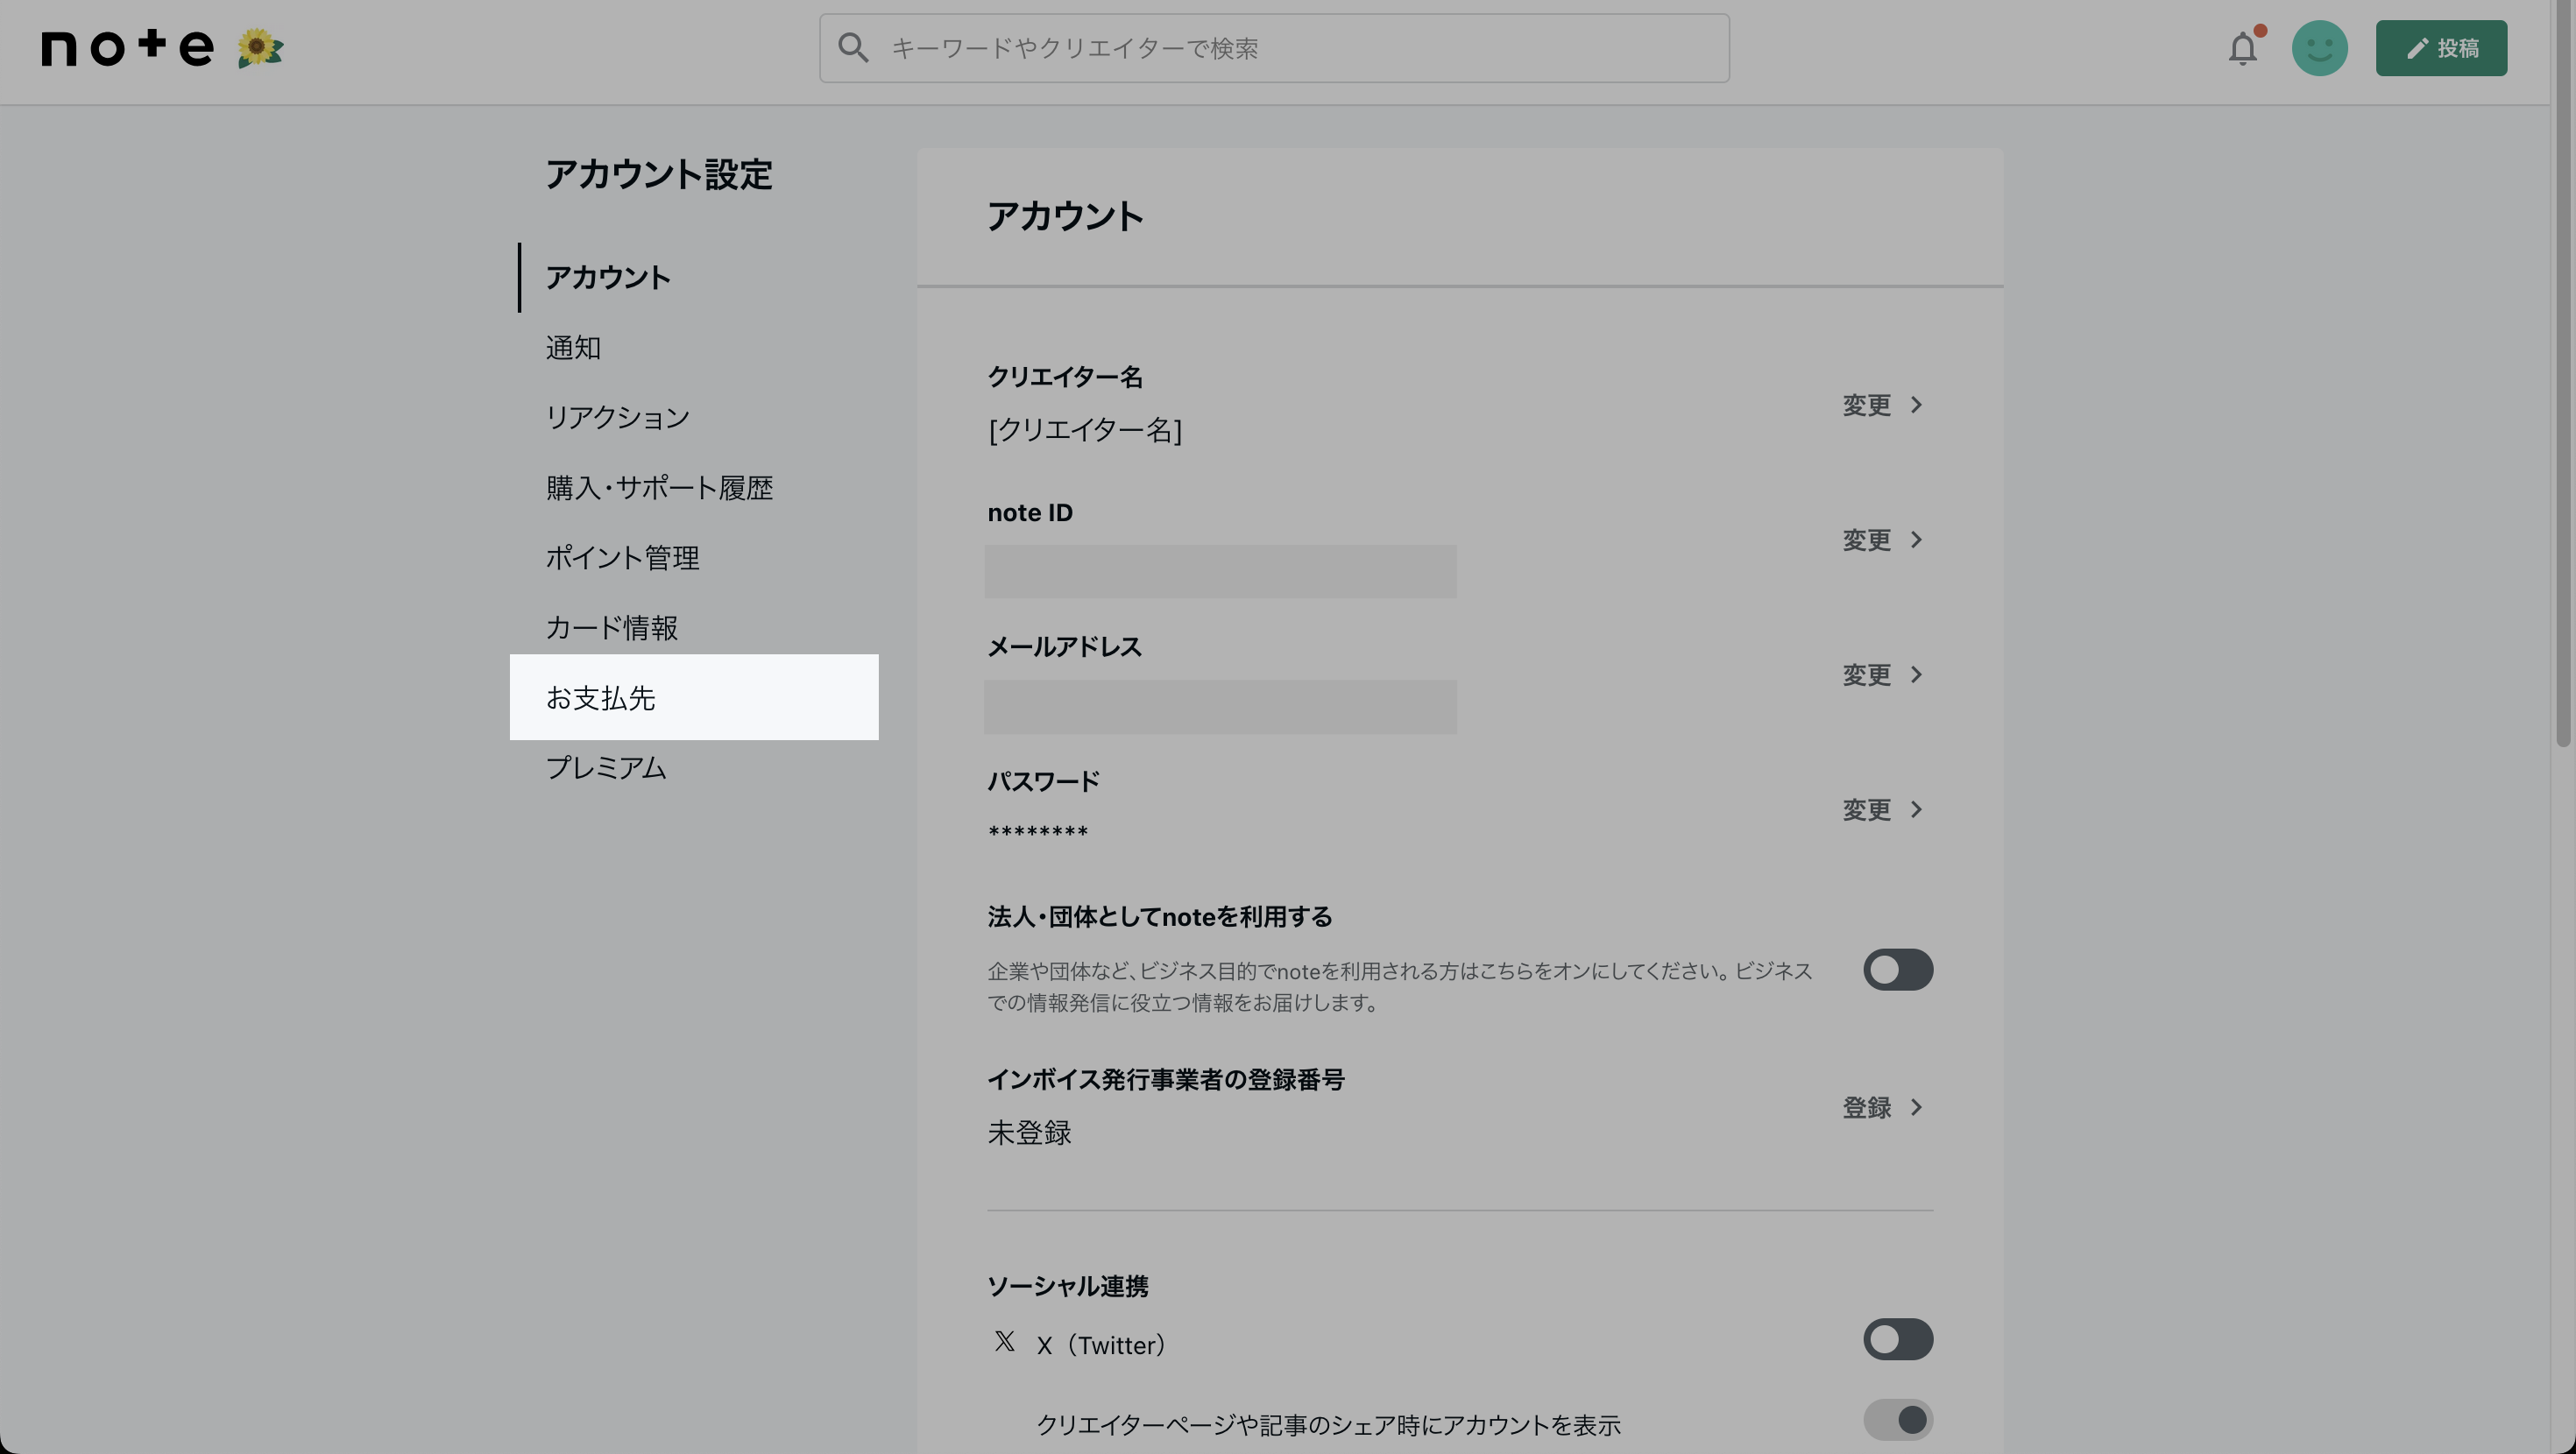The height and width of the screenshot is (1454, 2576).
Task: Toggle 法人・団体としてnoteを利用する switch
Action: (x=1897, y=970)
